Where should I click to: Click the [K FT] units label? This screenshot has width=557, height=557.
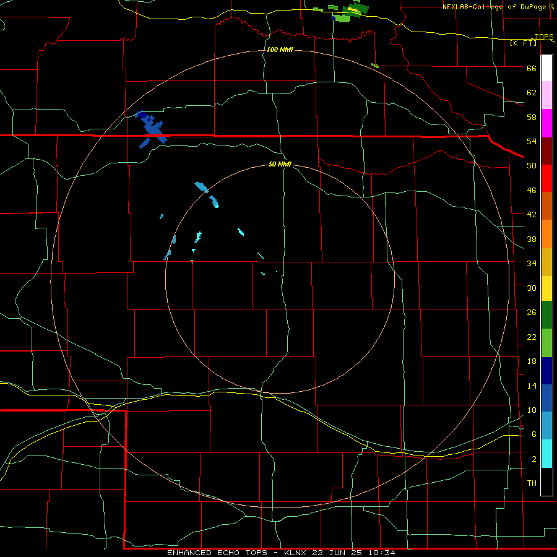[523, 43]
